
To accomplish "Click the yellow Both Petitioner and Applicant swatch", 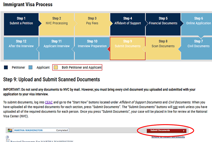I will click(56, 67).
